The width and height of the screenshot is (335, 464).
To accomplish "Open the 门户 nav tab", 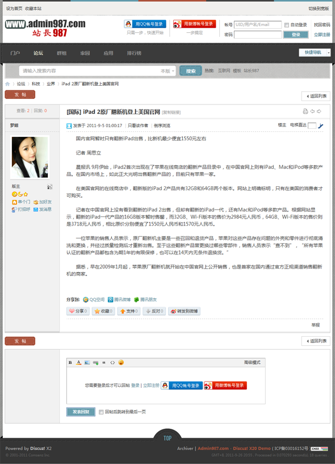I will point(15,53).
